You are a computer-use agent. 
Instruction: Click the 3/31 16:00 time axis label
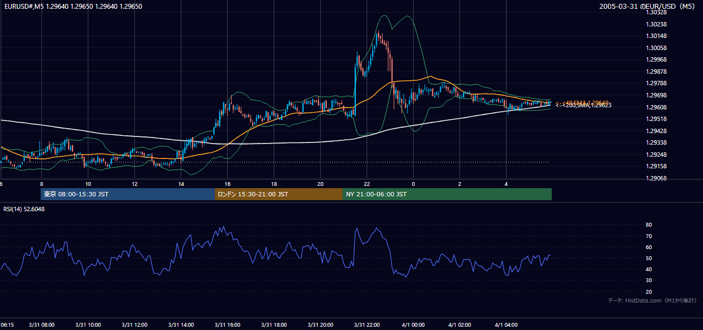pyautogui.click(x=228, y=325)
